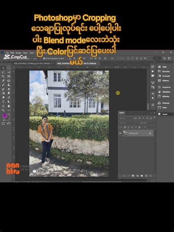Change the screen mode

pyautogui.click(x=8, y=124)
